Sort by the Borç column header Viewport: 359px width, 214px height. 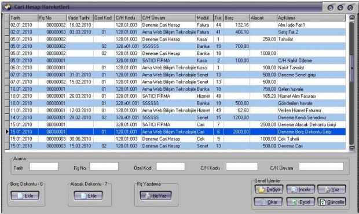(236, 17)
